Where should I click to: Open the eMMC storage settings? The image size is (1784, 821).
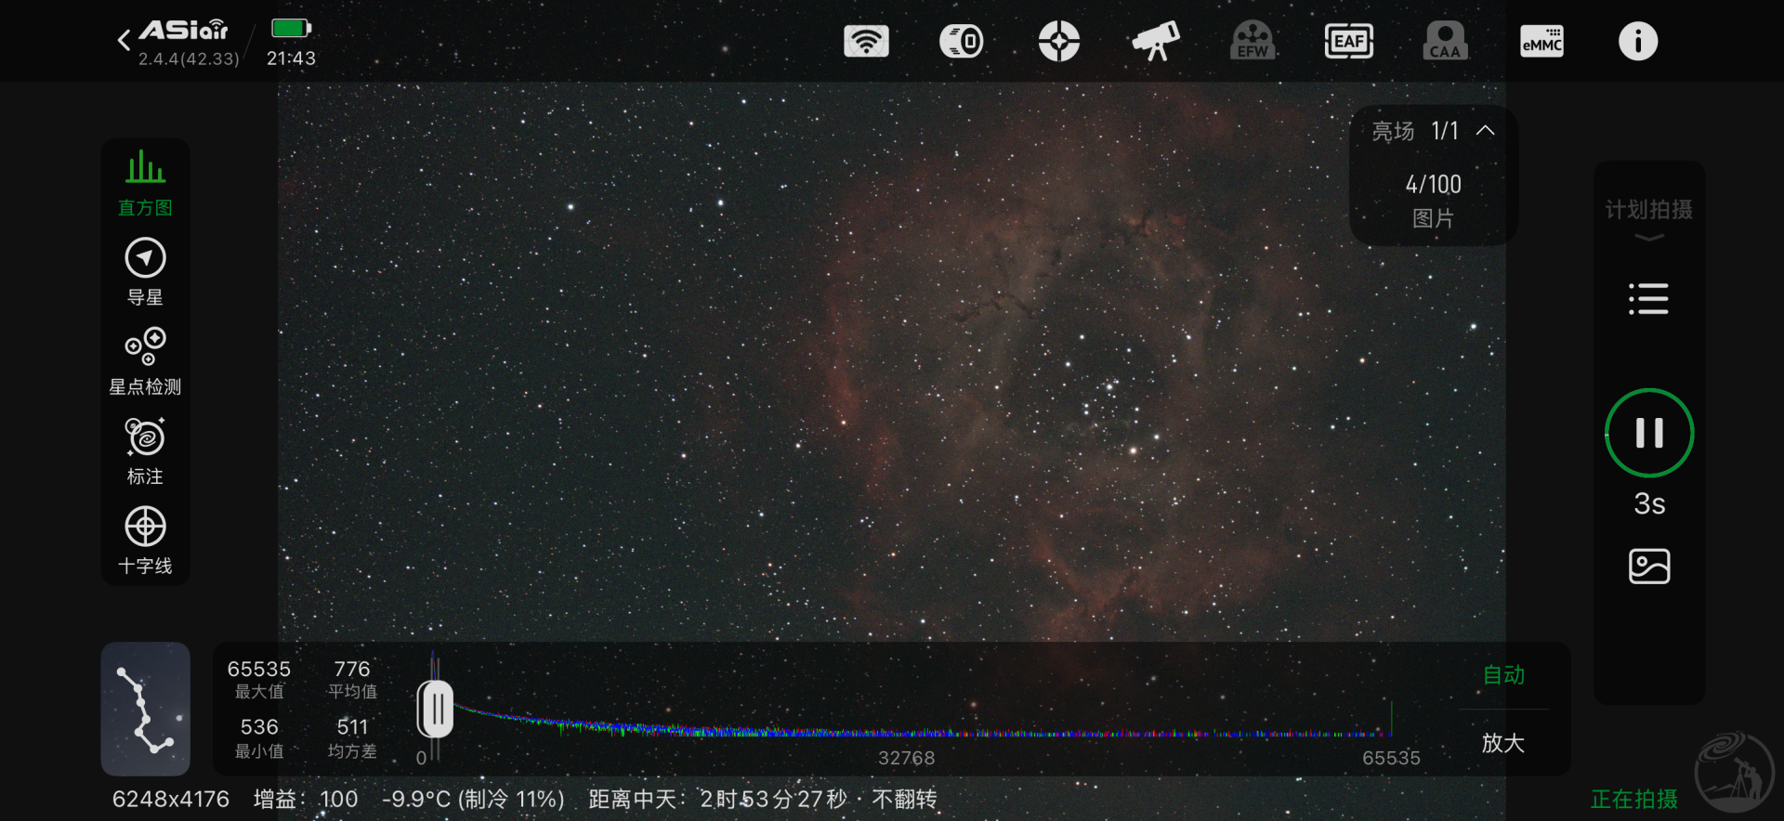coord(1541,42)
